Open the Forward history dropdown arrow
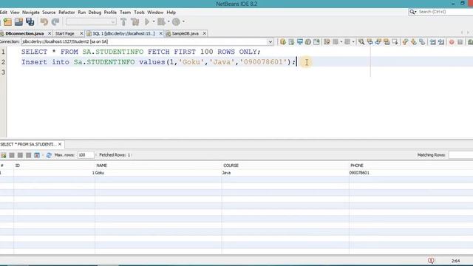473x266 pixels. pyautogui.click(x=353, y=42)
